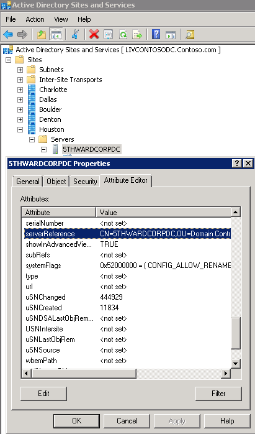Click the Sites folder icon
Viewport: 255px width, 434px height.
tap(19, 60)
